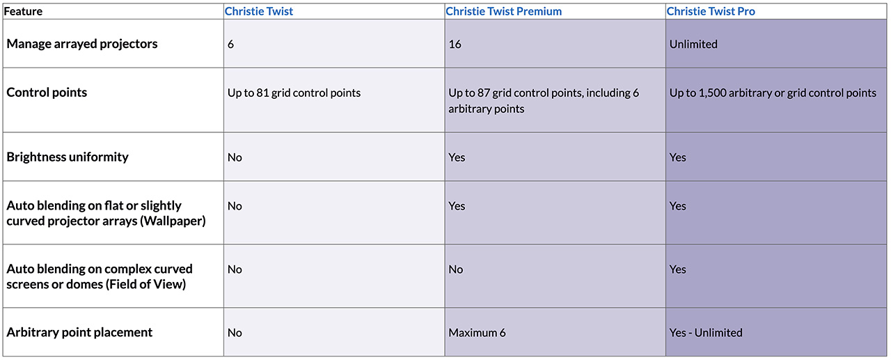
Task: Click Brightness uniformity No cell under Christie Twist
Action: click(x=235, y=157)
